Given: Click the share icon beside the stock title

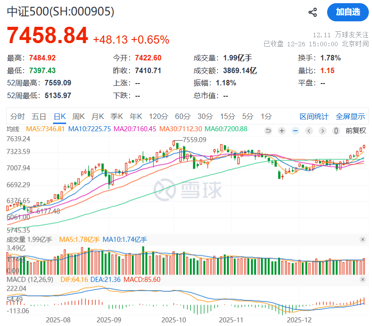Looking at the screenshot, I should [313, 12].
